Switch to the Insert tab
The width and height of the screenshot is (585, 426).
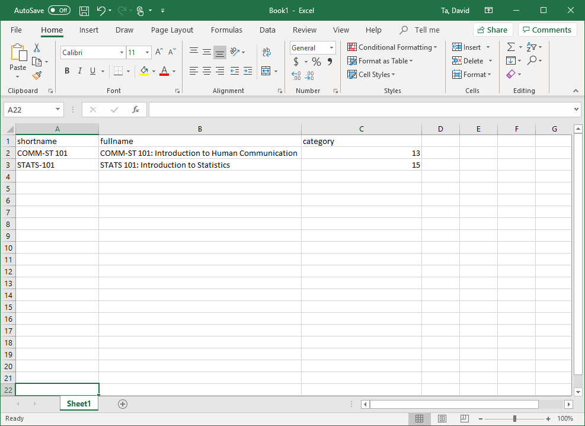89,30
